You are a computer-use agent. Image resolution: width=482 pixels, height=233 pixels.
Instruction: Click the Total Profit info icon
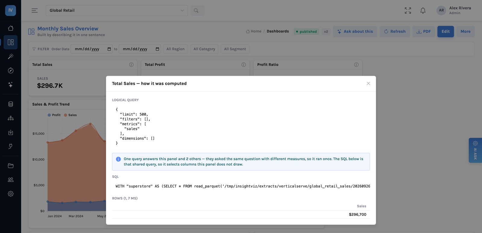(x=244, y=65)
